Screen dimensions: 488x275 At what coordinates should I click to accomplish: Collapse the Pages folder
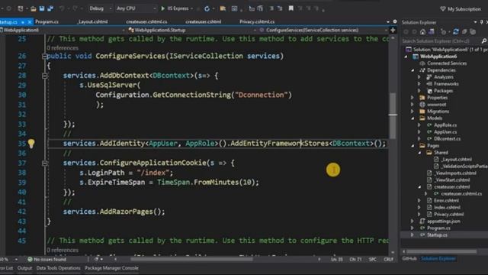[413, 146]
